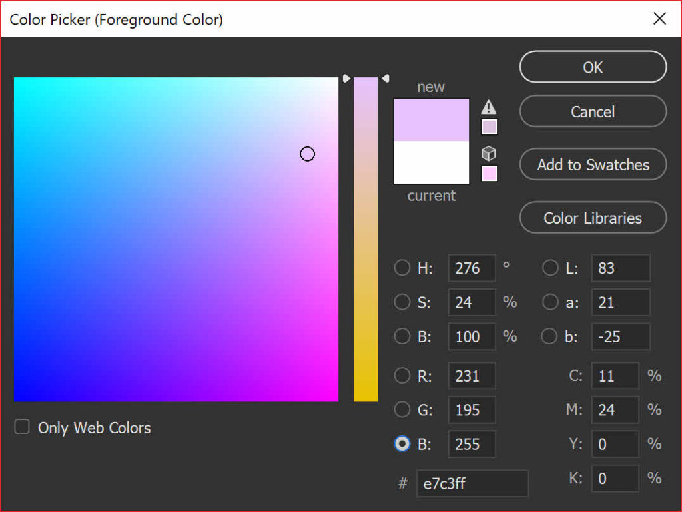Click a yellow hue on the hue slider
The height and width of the screenshot is (512, 682).
pos(365,380)
